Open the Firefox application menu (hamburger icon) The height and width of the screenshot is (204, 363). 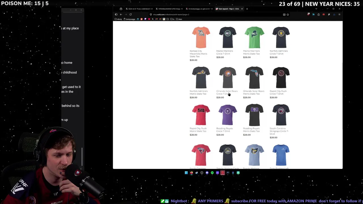pyautogui.click(x=339, y=14)
